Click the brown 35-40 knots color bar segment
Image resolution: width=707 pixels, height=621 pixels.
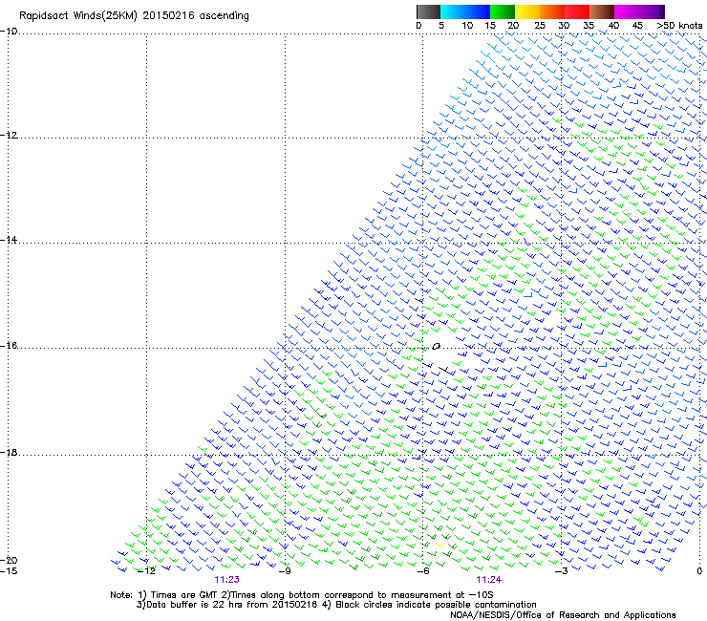(602, 11)
